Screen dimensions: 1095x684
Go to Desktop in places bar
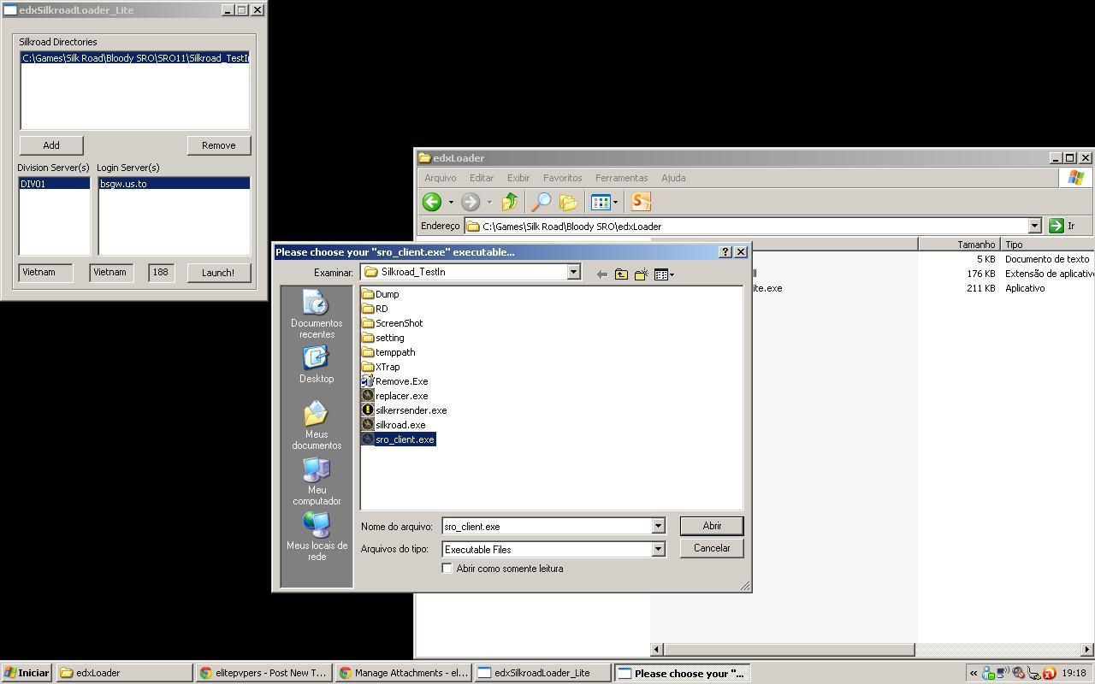(317, 365)
